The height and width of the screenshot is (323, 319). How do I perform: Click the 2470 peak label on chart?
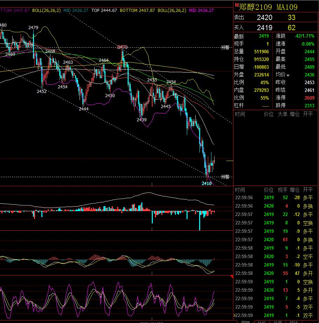[122, 47]
